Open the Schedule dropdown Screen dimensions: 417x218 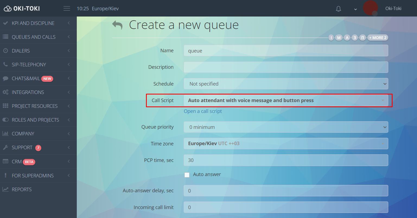click(x=286, y=84)
